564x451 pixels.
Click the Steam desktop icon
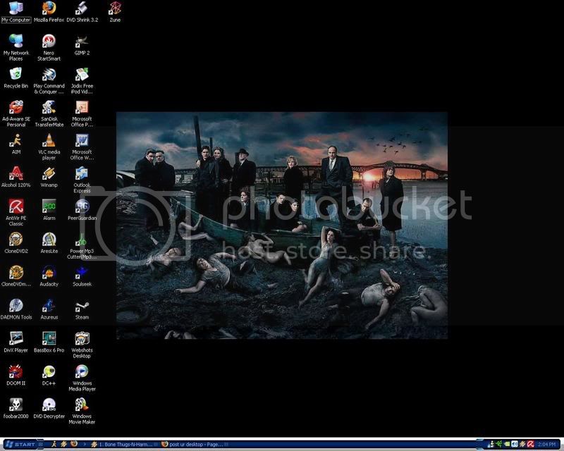coord(82,309)
